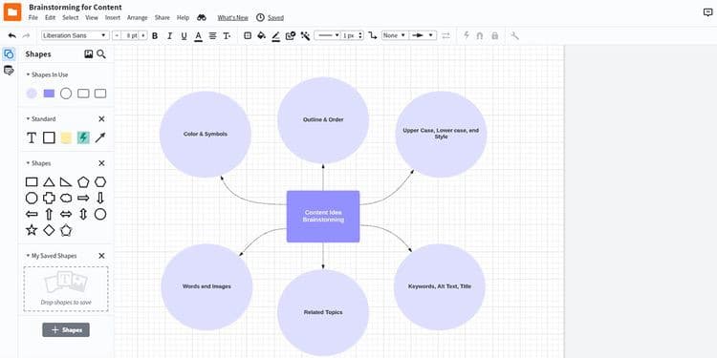Close the My Saved Shapes section

point(101,256)
